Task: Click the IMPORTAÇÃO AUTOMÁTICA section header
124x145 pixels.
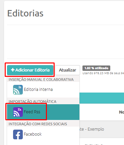Action: click(x=33, y=102)
